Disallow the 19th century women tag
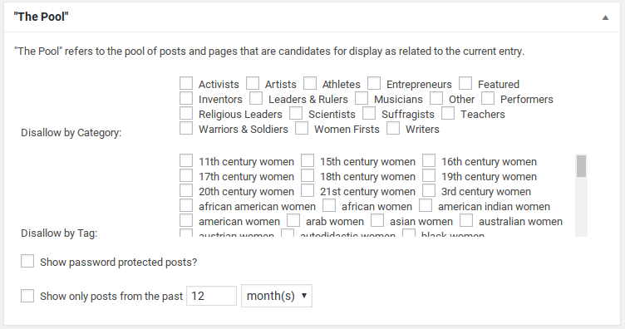 pyautogui.click(x=429, y=175)
